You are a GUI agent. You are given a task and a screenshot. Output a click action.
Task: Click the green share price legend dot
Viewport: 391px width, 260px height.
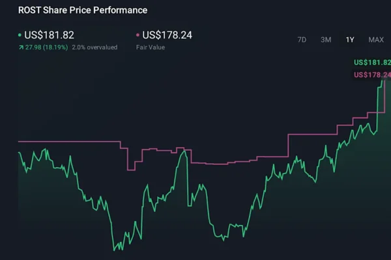click(x=19, y=35)
